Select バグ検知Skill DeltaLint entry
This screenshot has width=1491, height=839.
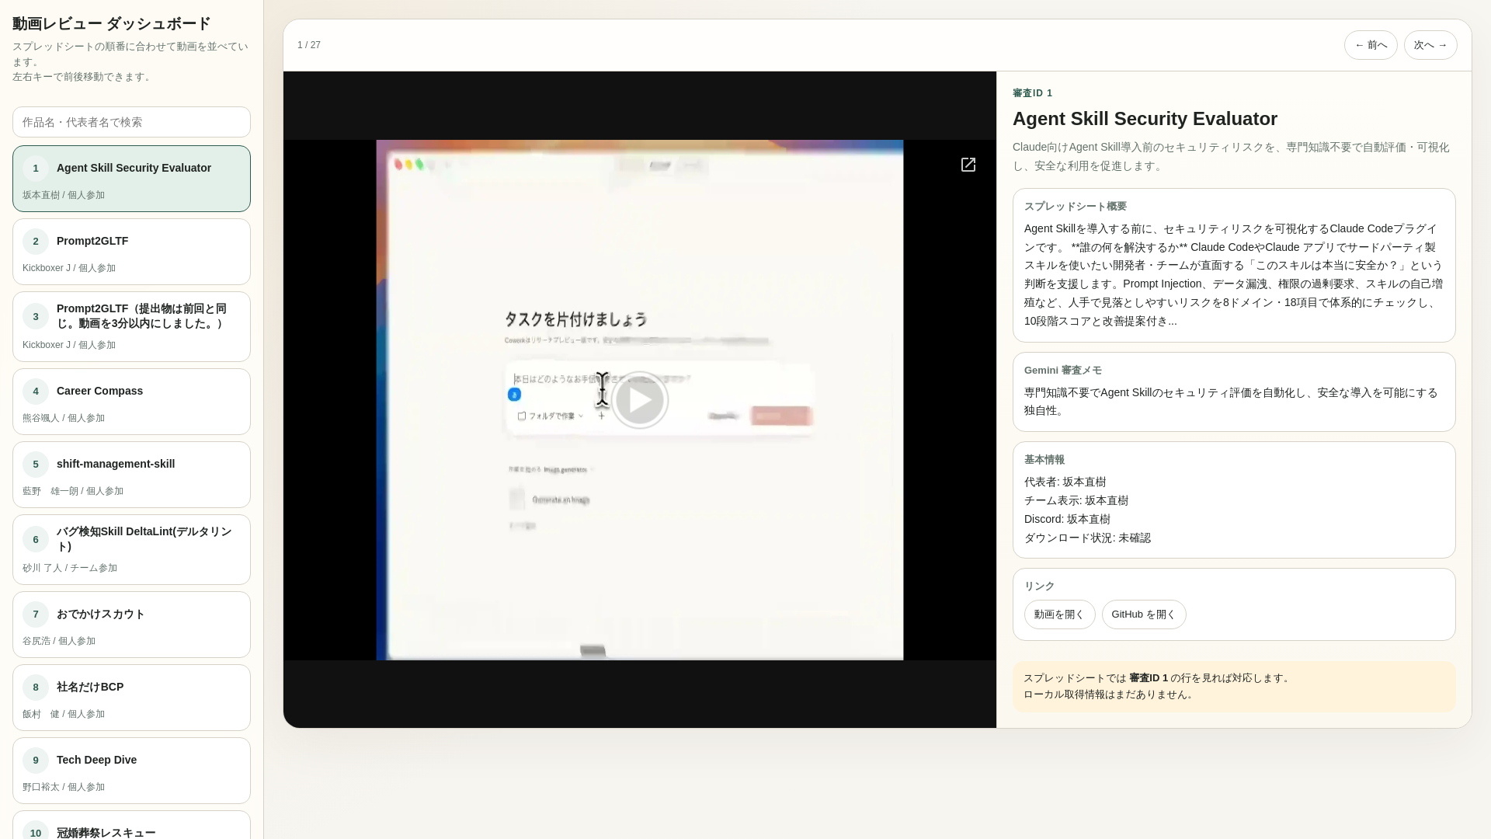[x=131, y=549]
